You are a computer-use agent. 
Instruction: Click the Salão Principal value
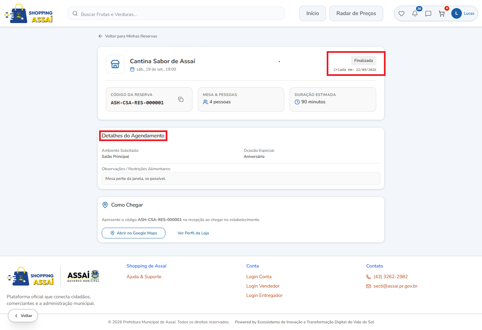pos(115,156)
